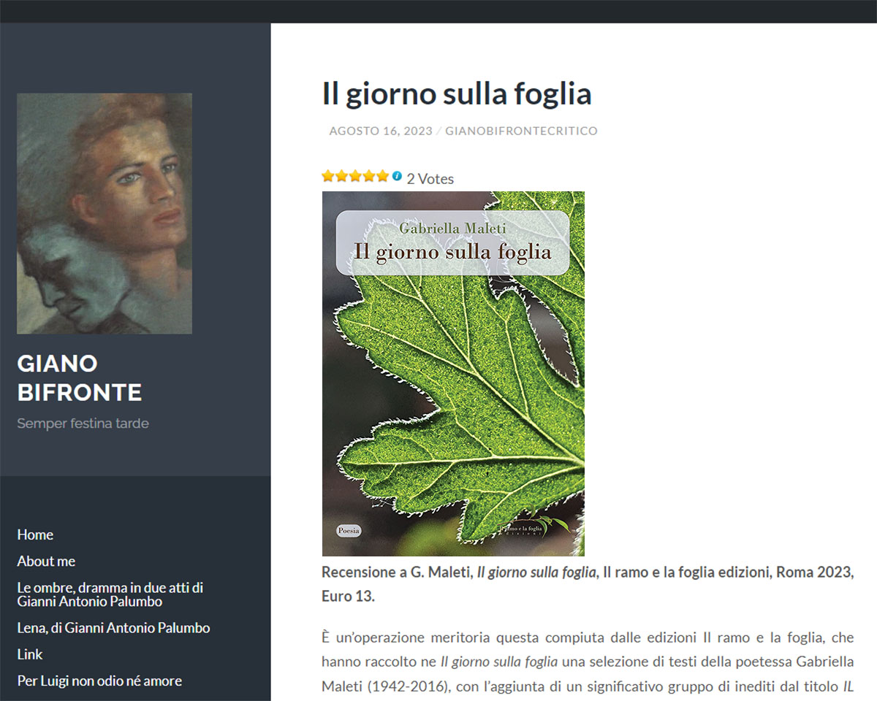Click the first rating star
The width and height of the screenshot is (877, 701).
coord(327,175)
